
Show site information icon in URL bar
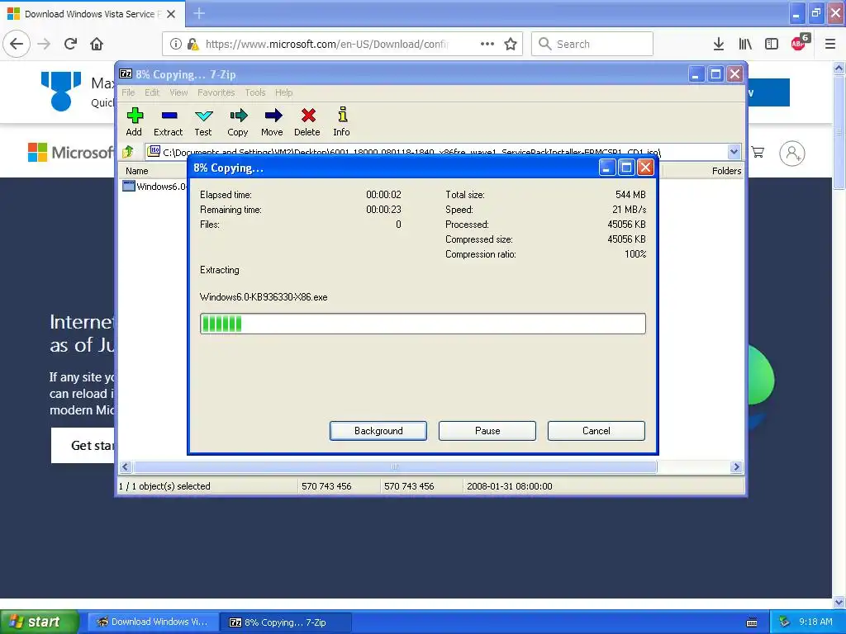176,45
